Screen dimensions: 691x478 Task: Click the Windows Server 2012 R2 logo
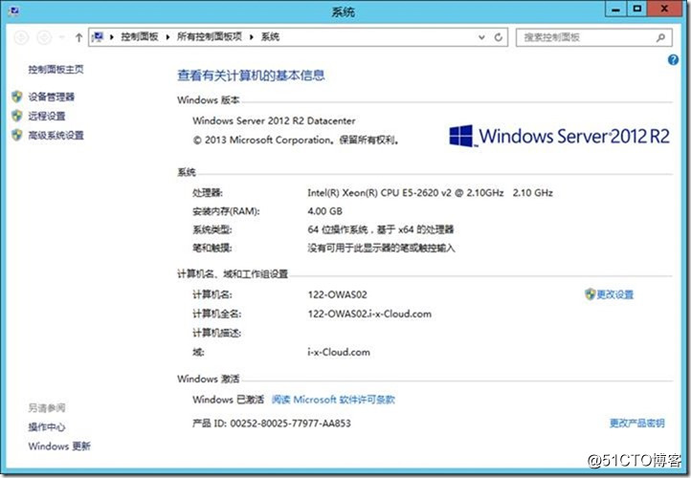(x=559, y=136)
